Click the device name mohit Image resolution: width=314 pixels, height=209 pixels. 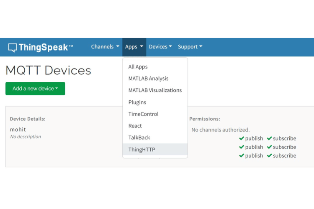(x=18, y=130)
